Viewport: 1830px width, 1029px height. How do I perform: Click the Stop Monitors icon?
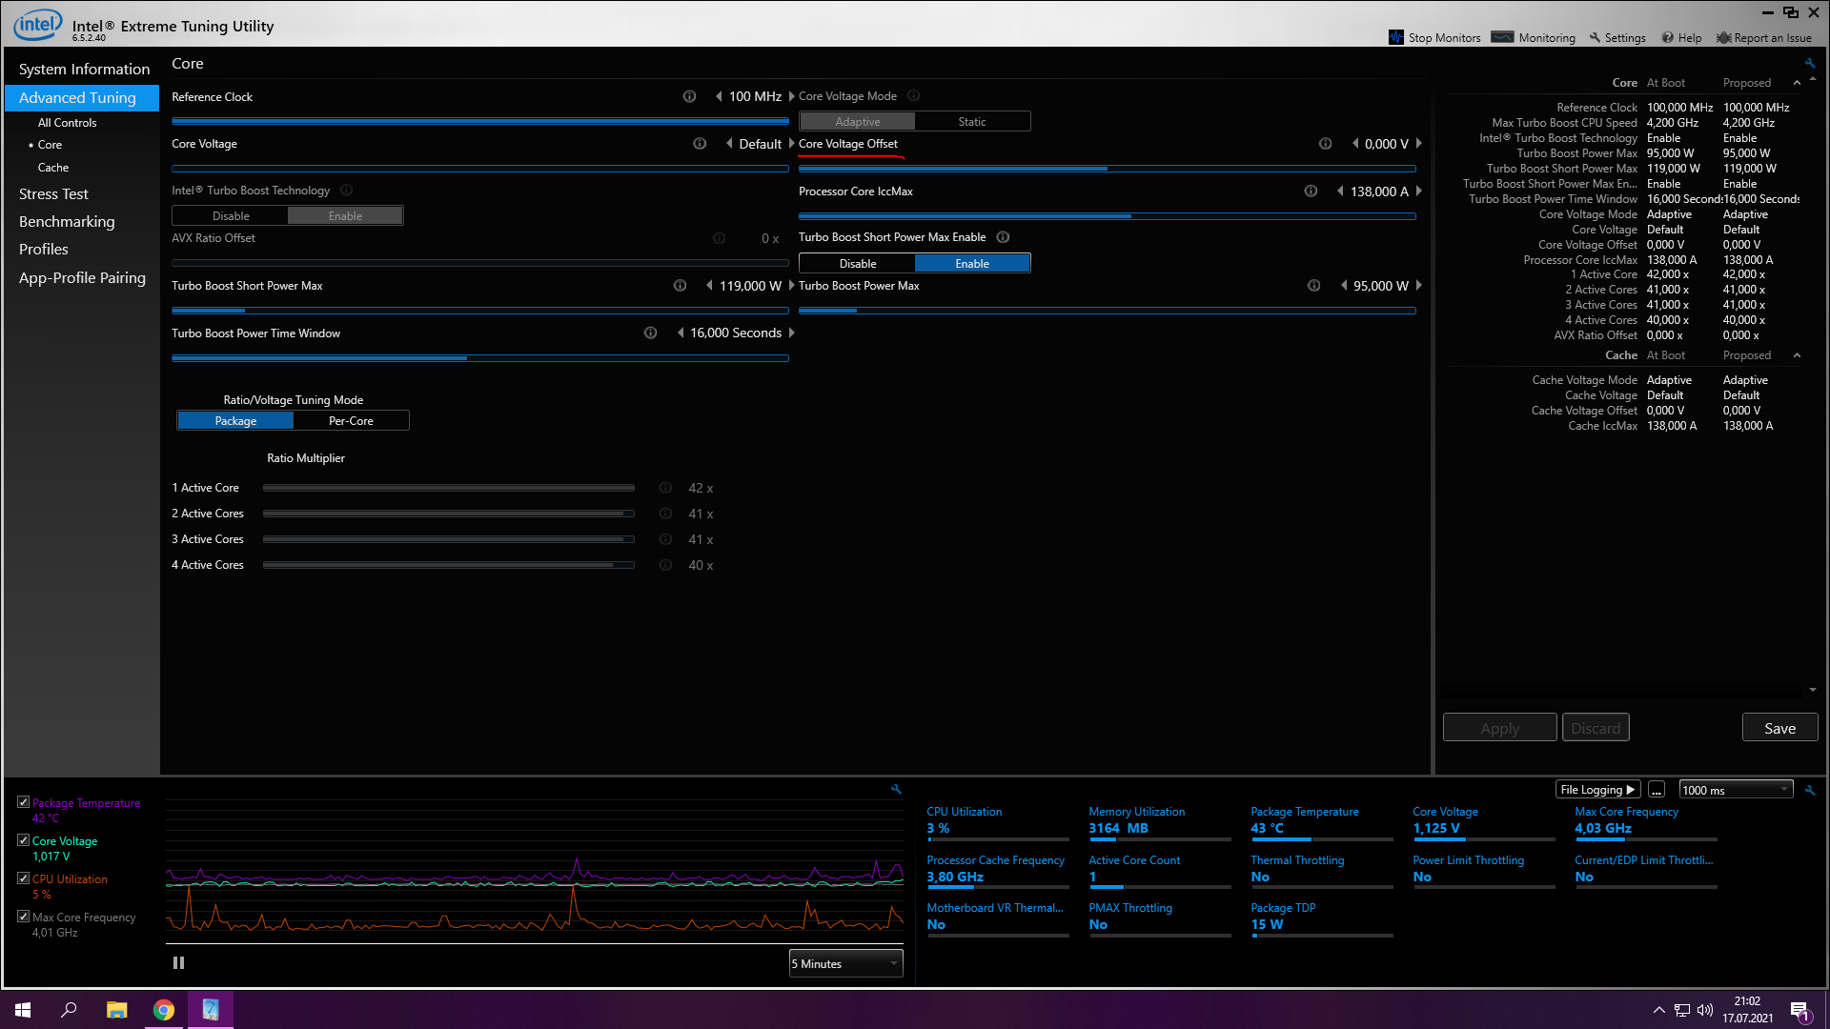1396,38
